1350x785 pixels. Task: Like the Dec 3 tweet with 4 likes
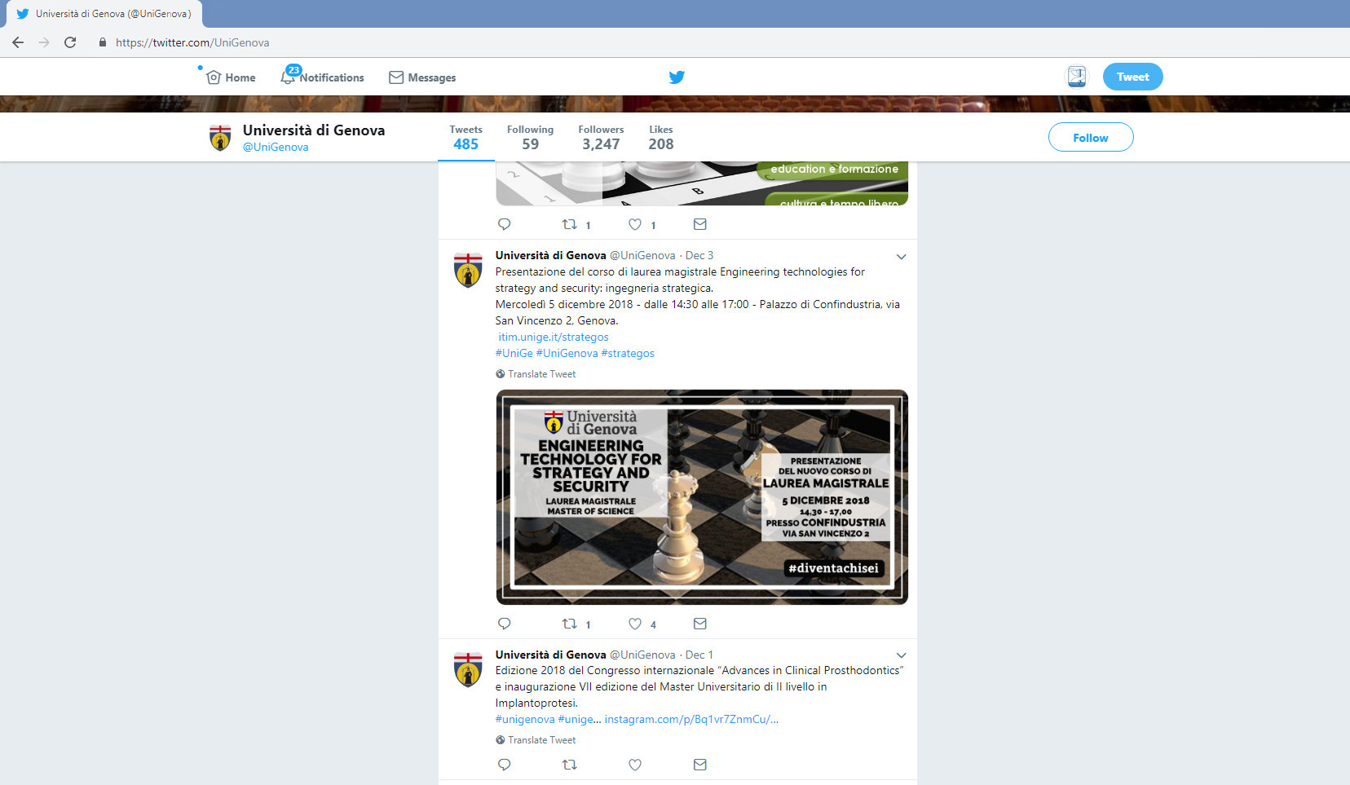(635, 624)
